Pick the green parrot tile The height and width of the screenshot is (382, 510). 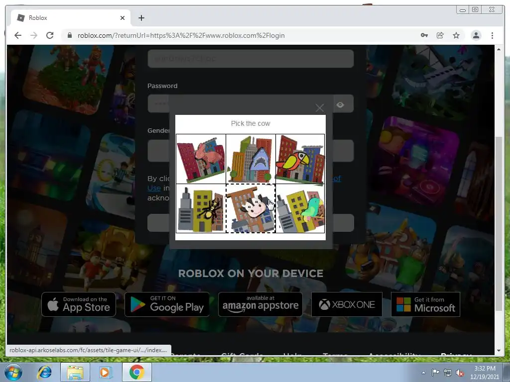coord(300,208)
